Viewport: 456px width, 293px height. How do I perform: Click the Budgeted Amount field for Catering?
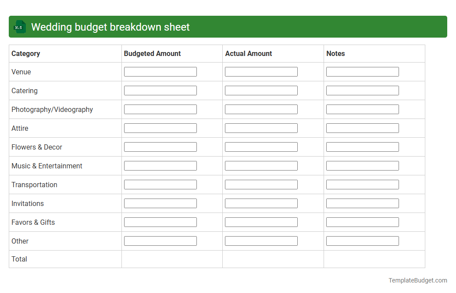click(x=160, y=90)
